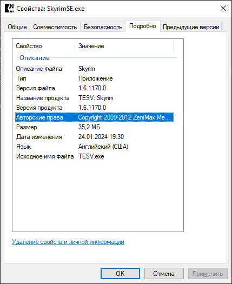Screen dimensions: 232x284
Task: Select the Название продукта property label
Action: [43, 98]
